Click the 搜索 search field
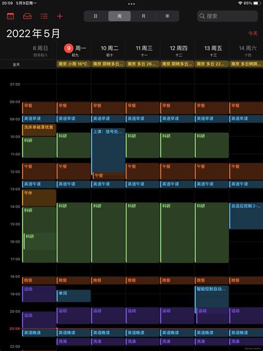The height and width of the screenshot is (351, 263). click(x=227, y=16)
